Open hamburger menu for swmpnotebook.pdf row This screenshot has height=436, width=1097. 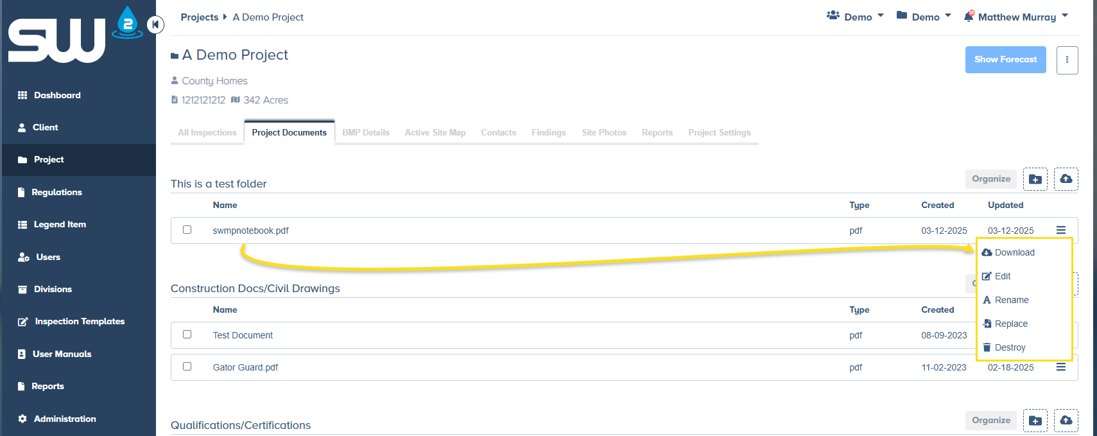[x=1060, y=230]
